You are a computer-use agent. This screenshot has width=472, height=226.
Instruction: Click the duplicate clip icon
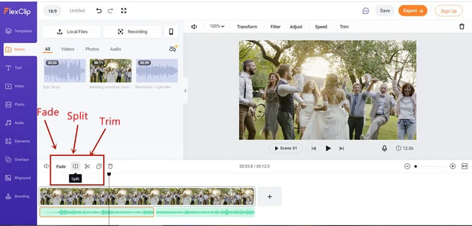pyautogui.click(x=99, y=166)
